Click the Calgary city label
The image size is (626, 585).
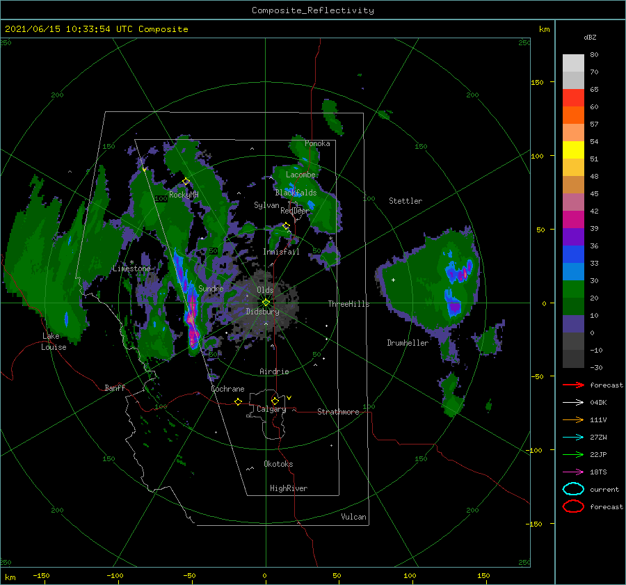click(271, 409)
